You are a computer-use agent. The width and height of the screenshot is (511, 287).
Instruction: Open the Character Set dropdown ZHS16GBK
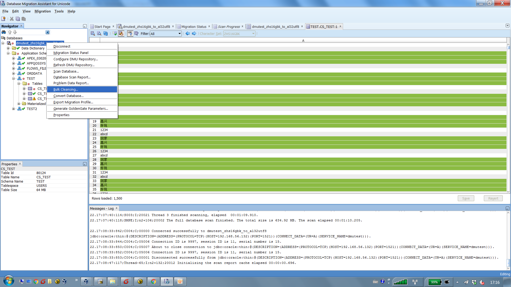(239, 34)
